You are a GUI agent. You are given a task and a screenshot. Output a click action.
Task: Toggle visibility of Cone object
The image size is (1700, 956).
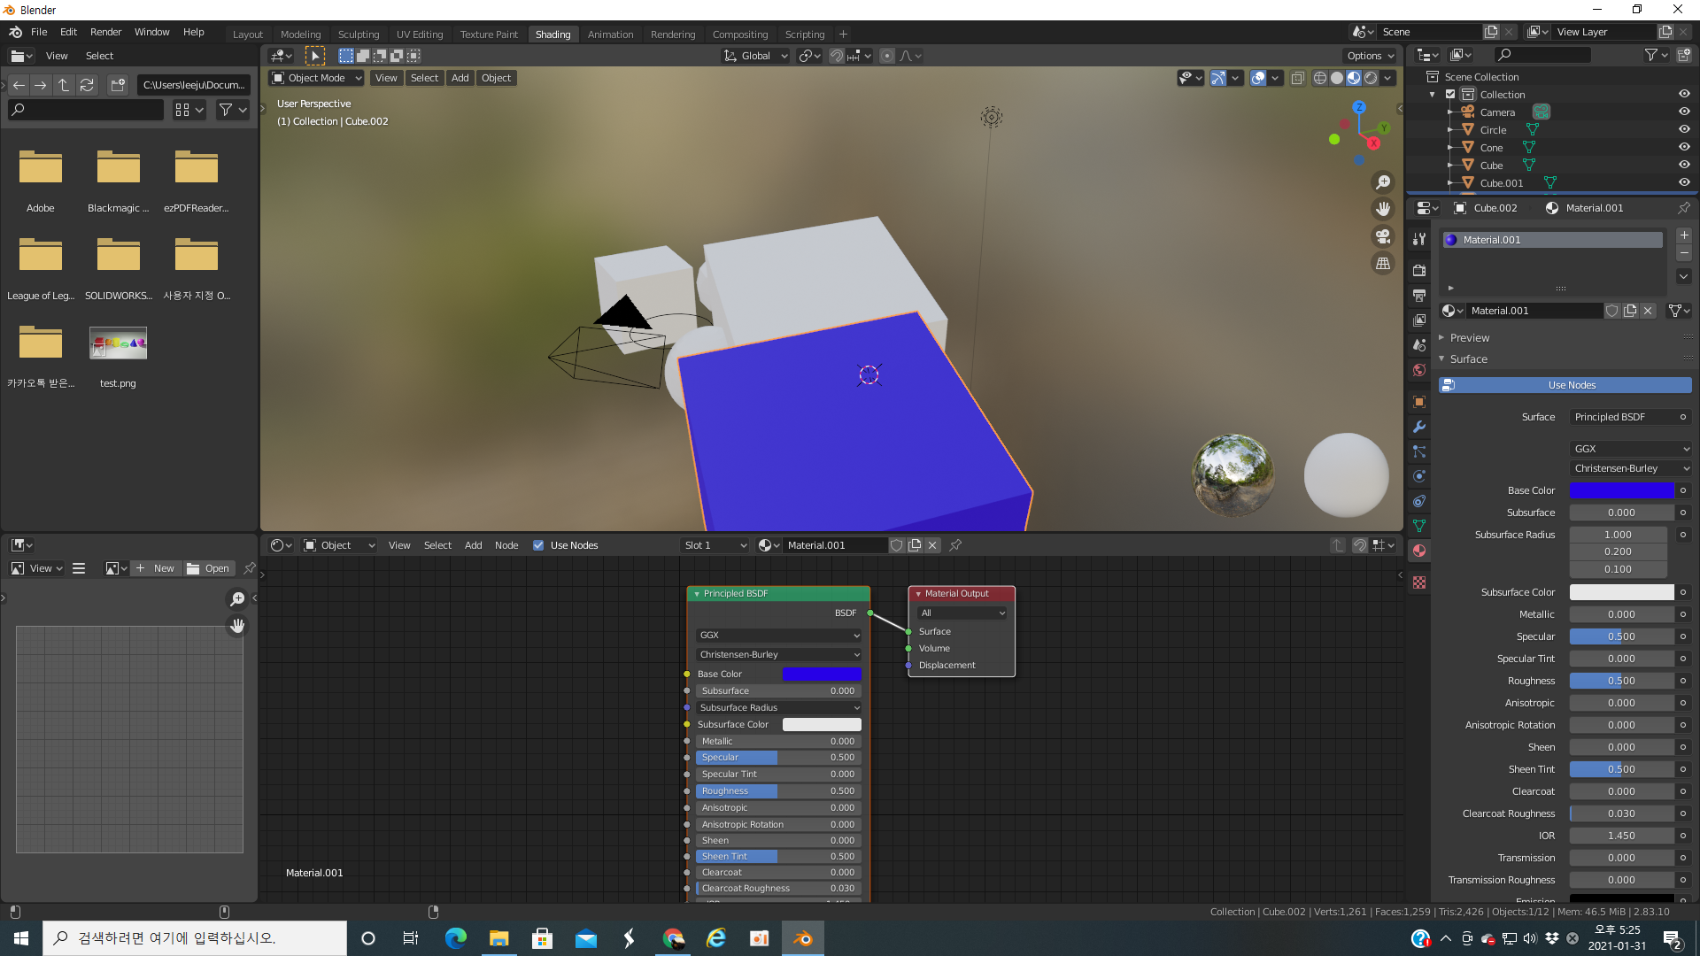click(1684, 148)
